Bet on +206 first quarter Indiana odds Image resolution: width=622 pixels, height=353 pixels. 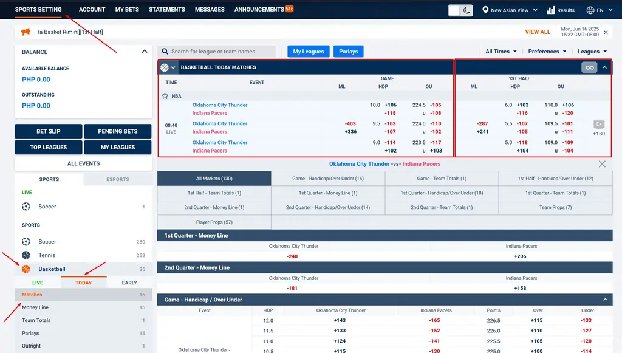click(520, 256)
